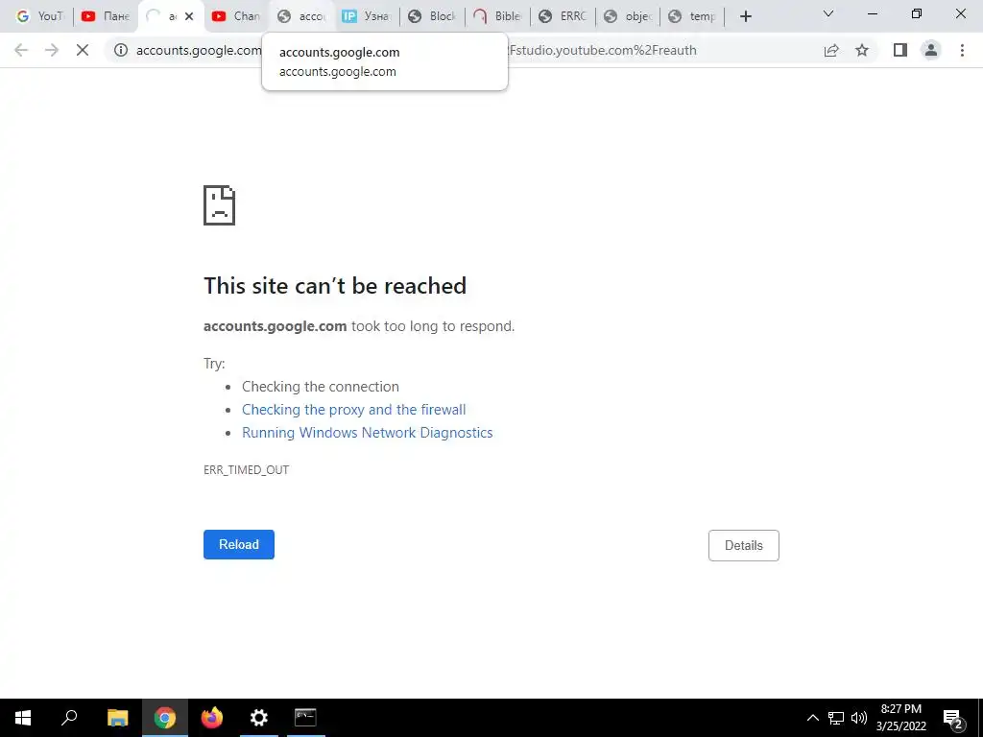The height and width of the screenshot is (737, 983).
Task: Click the Details button
Action: click(744, 545)
